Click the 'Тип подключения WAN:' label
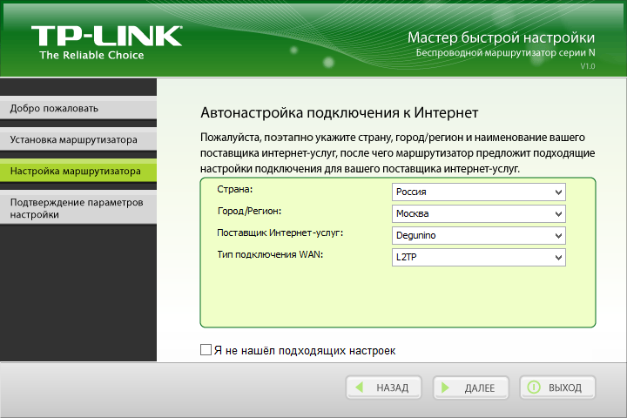Viewport: 627px width, 418px height. coord(270,254)
